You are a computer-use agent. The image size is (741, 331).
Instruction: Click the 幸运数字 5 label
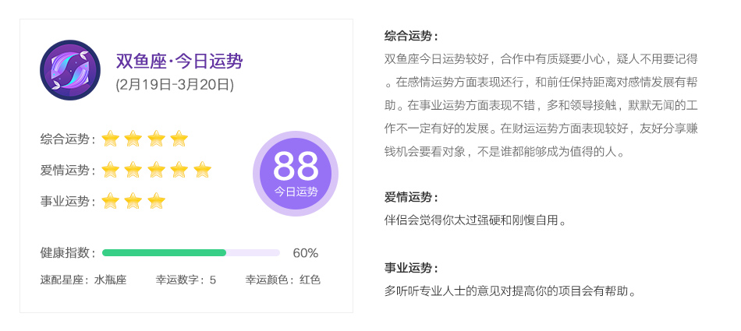(186, 280)
